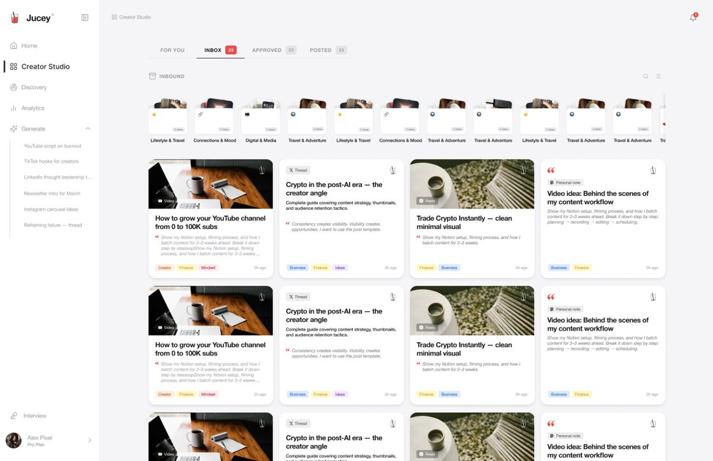Viewport: 713px width, 461px height.
Task: Open 'TikTok hooks for creators' item
Action: (x=51, y=162)
